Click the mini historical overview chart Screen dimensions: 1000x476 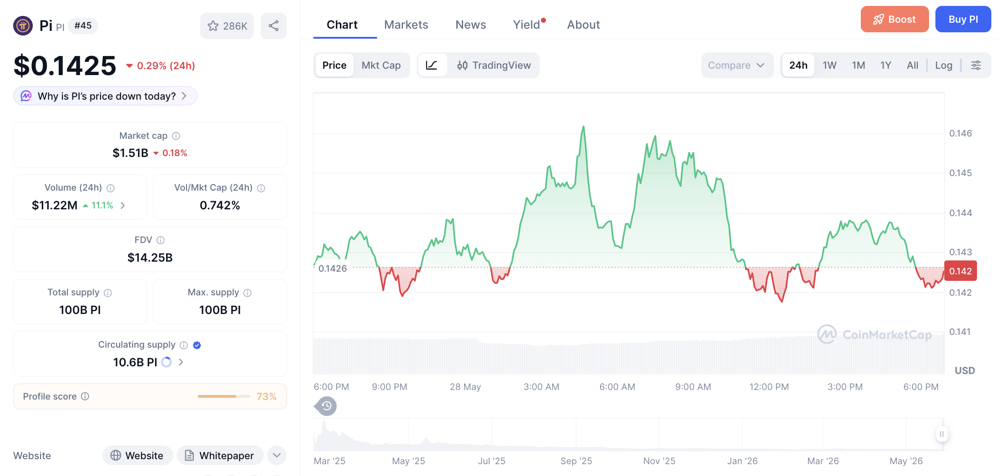click(x=629, y=435)
